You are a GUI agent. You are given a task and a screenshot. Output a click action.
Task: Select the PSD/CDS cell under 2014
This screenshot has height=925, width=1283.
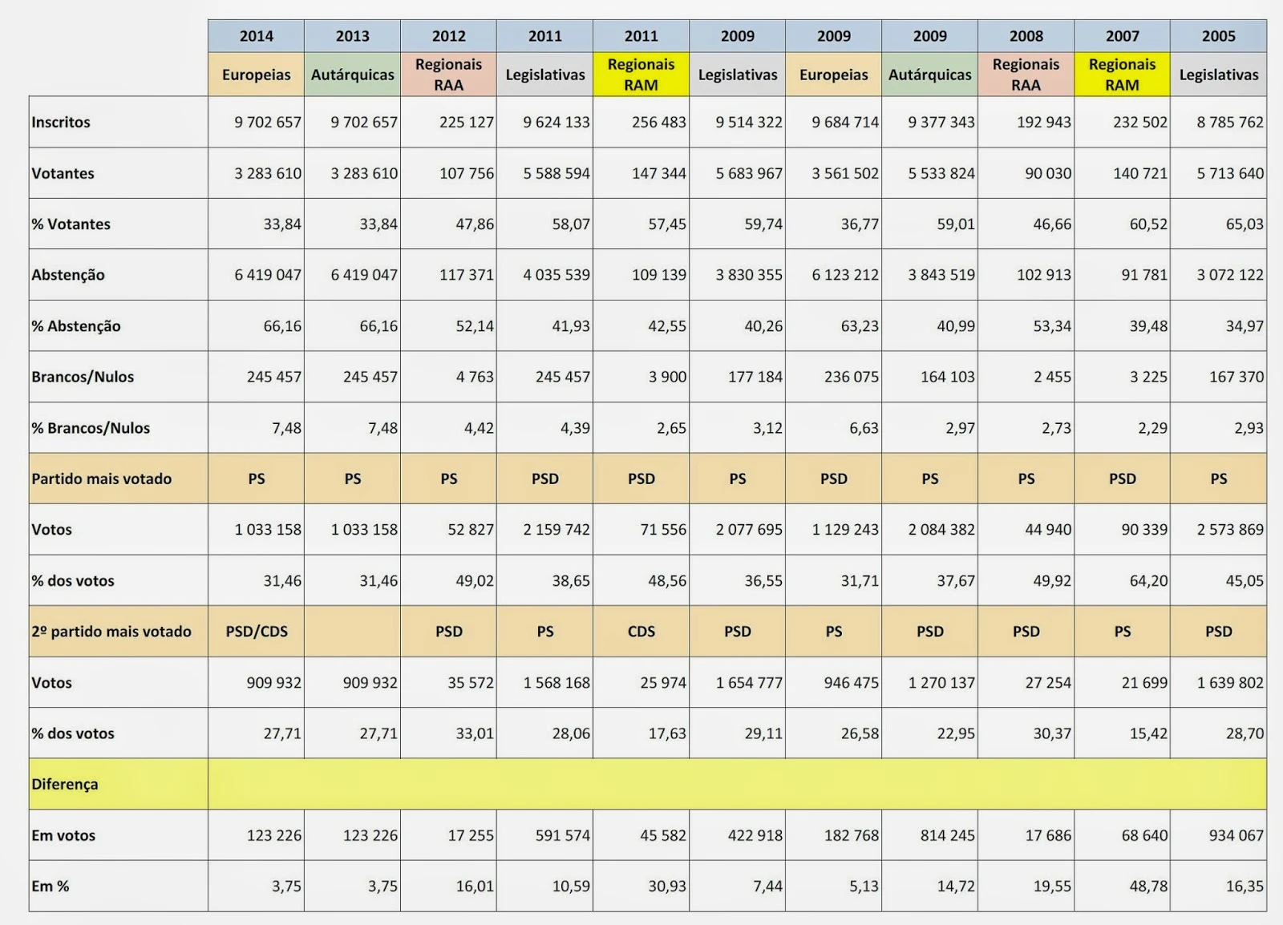click(257, 632)
